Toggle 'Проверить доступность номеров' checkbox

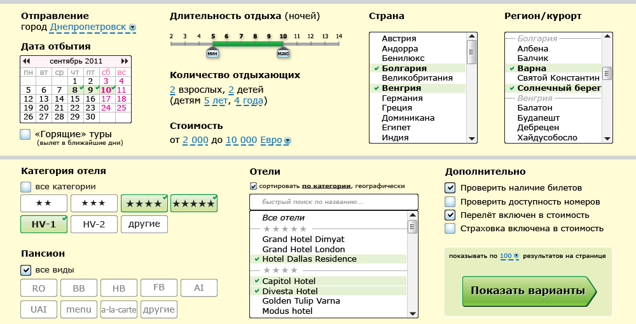pyautogui.click(x=450, y=201)
